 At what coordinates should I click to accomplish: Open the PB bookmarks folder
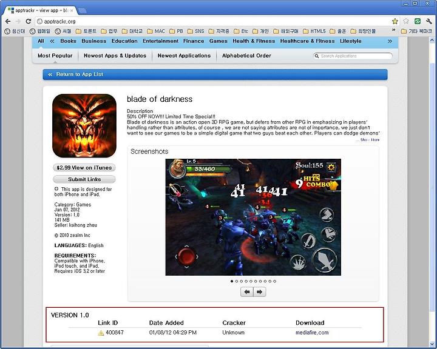click(176, 31)
